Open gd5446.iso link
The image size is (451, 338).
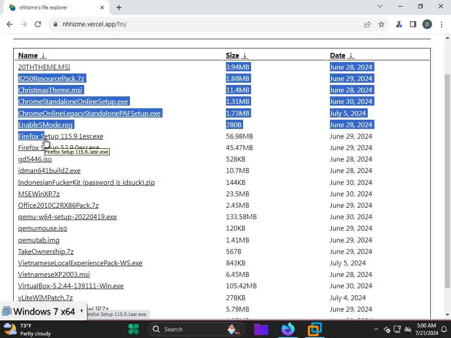tap(35, 159)
